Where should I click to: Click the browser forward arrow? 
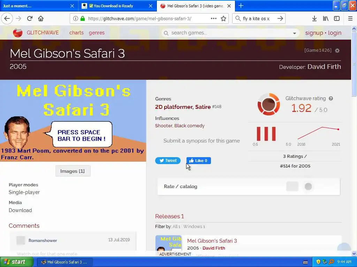point(18,18)
